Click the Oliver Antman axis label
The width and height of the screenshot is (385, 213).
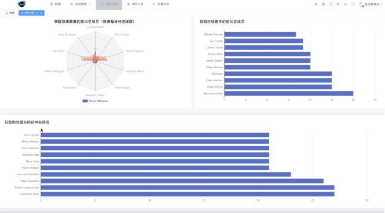pos(214,67)
